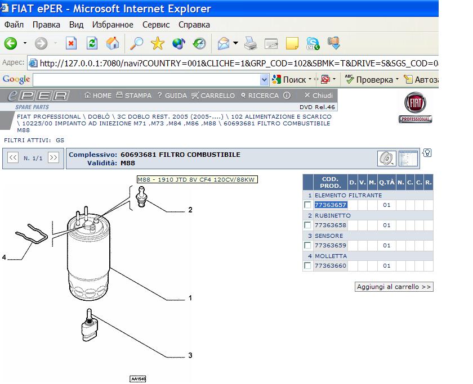Open the Google search box dropdown arrow
The width and height of the screenshot is (473, 384).
click(264, 80)
